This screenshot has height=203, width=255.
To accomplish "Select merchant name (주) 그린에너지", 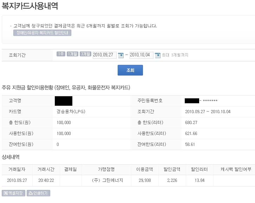I will click(x=107, y=180).
